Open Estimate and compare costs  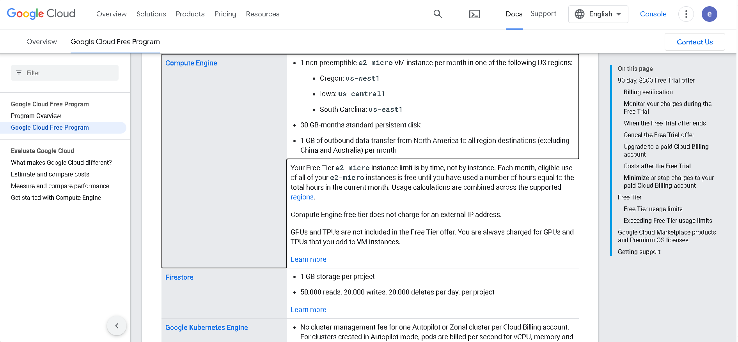(50, 174)
